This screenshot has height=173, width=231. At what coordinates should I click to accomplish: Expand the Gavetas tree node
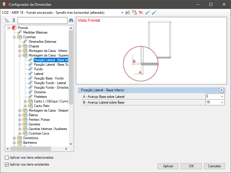click(x=20, y=124)
